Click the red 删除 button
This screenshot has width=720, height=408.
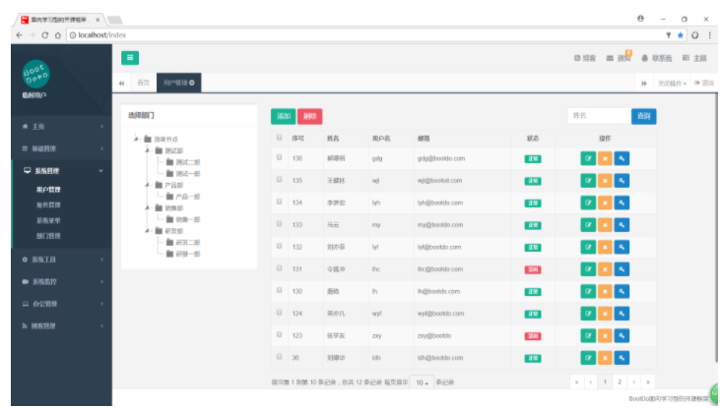tap(310, 116)
